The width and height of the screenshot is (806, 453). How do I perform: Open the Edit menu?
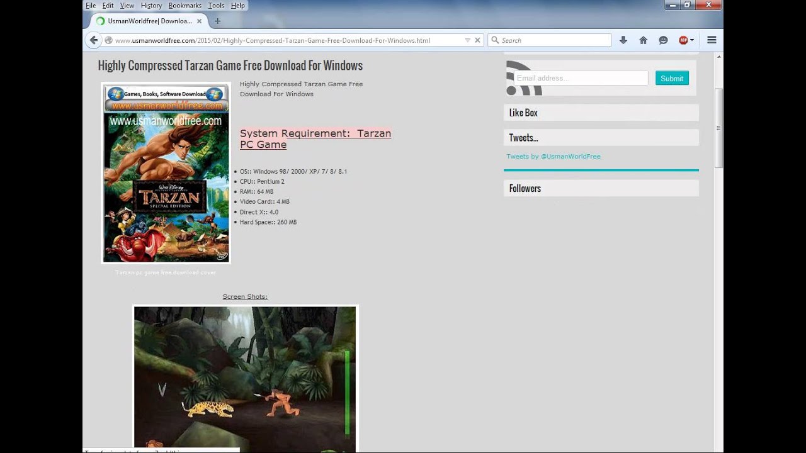(108, 6)
